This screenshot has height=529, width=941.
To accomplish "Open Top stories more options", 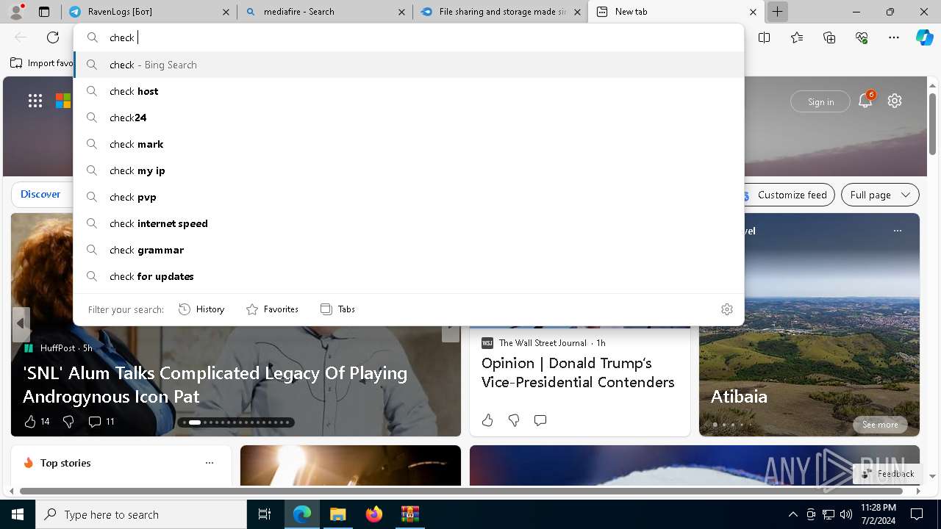I will point(210,463).
